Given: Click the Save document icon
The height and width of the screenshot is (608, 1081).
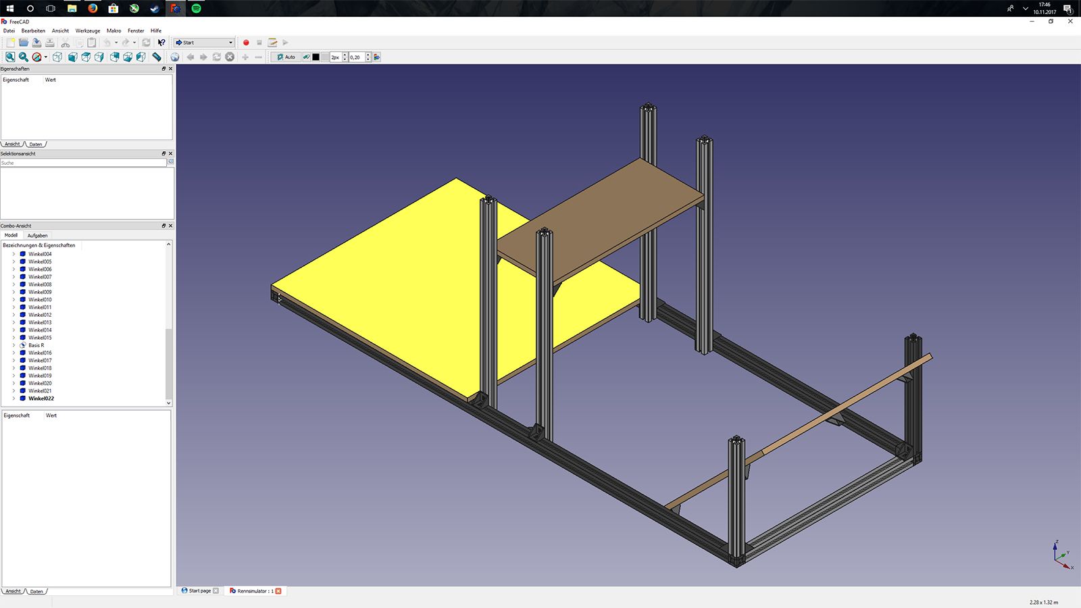Looking at the screenshot, I should pyautogui.click(x=36, y=43).
